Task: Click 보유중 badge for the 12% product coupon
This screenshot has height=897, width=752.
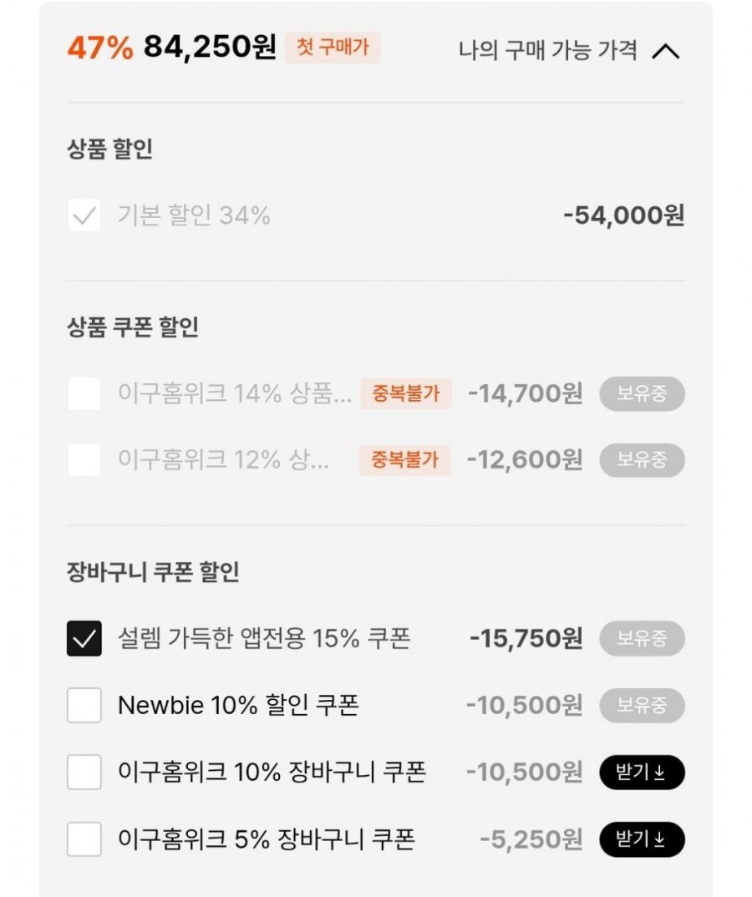Action: pos(642,459)
